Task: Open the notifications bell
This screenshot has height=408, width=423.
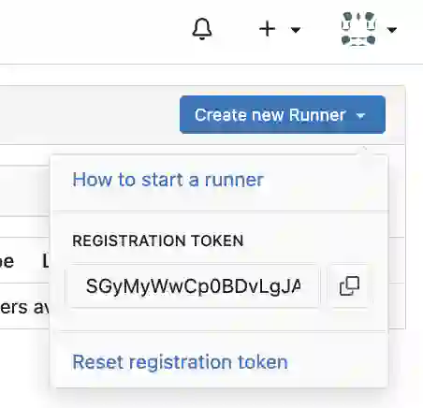Action: click(x=202, y=29)
